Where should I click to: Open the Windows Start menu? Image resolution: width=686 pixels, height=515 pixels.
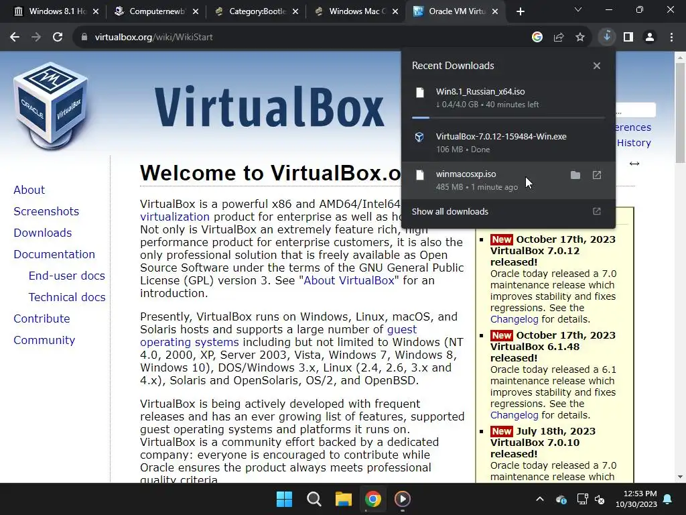tap(284, 499)
